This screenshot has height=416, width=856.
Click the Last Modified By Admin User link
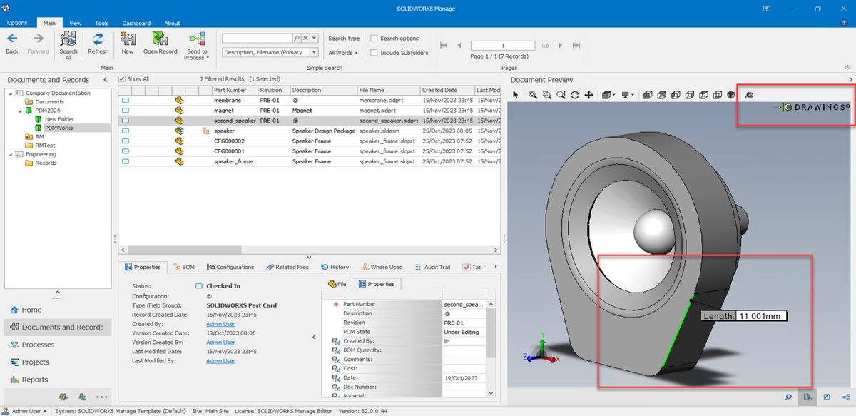tap(220, 361)
